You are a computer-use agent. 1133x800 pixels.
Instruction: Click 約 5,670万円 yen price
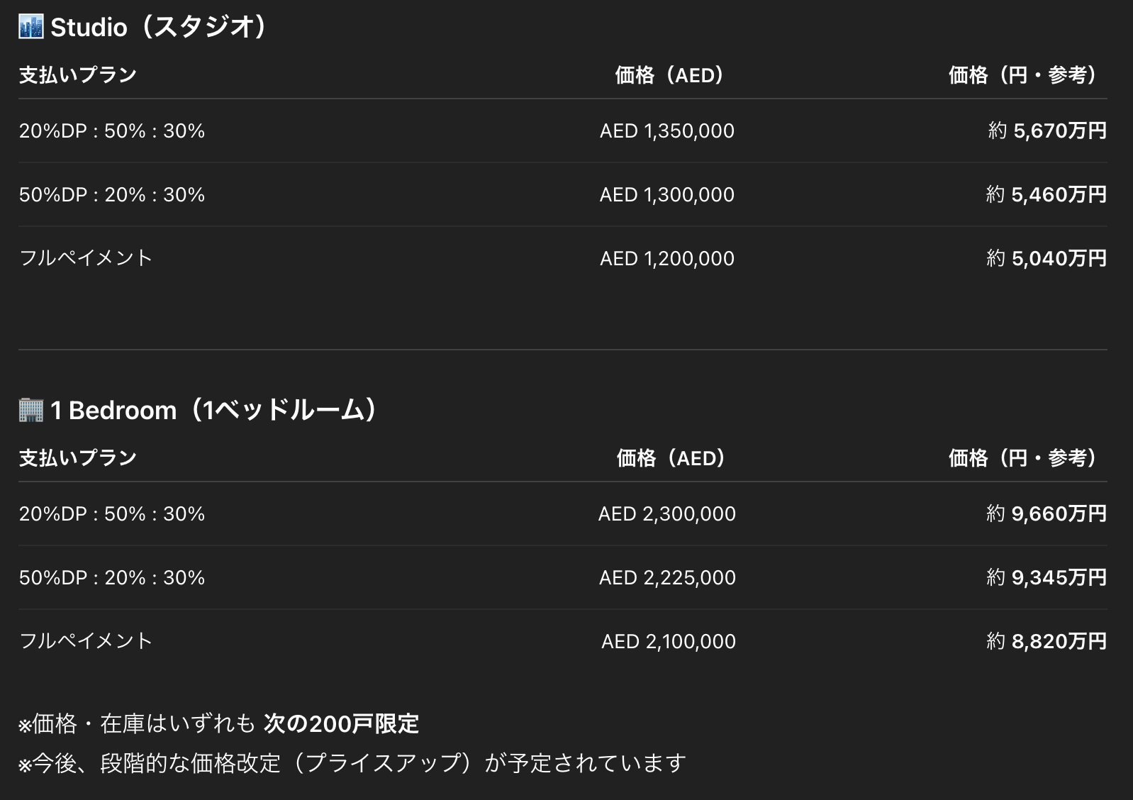[1047, 131]
